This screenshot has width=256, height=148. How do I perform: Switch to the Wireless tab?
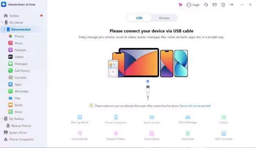tap(164, 18)
